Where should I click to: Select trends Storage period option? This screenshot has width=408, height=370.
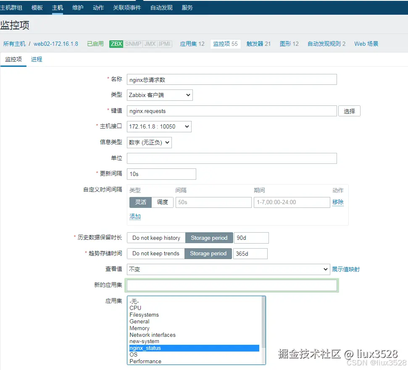[x=208, y=254]
